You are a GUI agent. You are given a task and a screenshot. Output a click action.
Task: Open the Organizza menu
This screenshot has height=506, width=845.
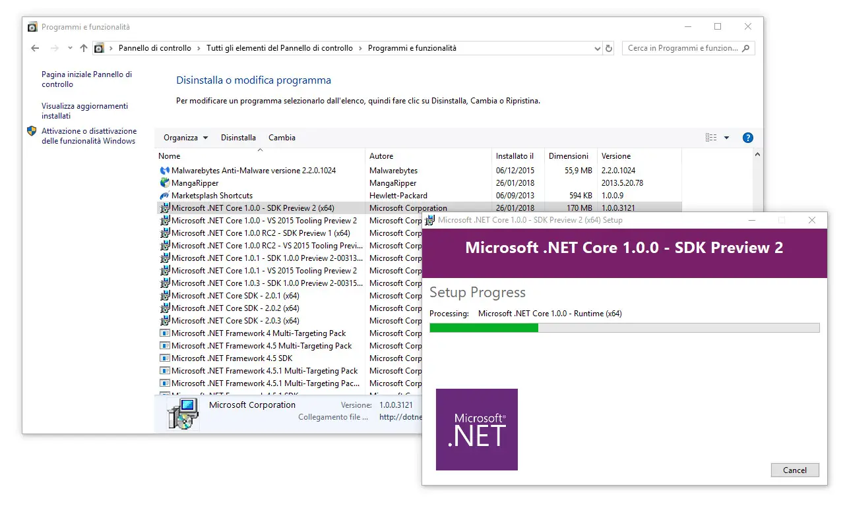[185, 138]
